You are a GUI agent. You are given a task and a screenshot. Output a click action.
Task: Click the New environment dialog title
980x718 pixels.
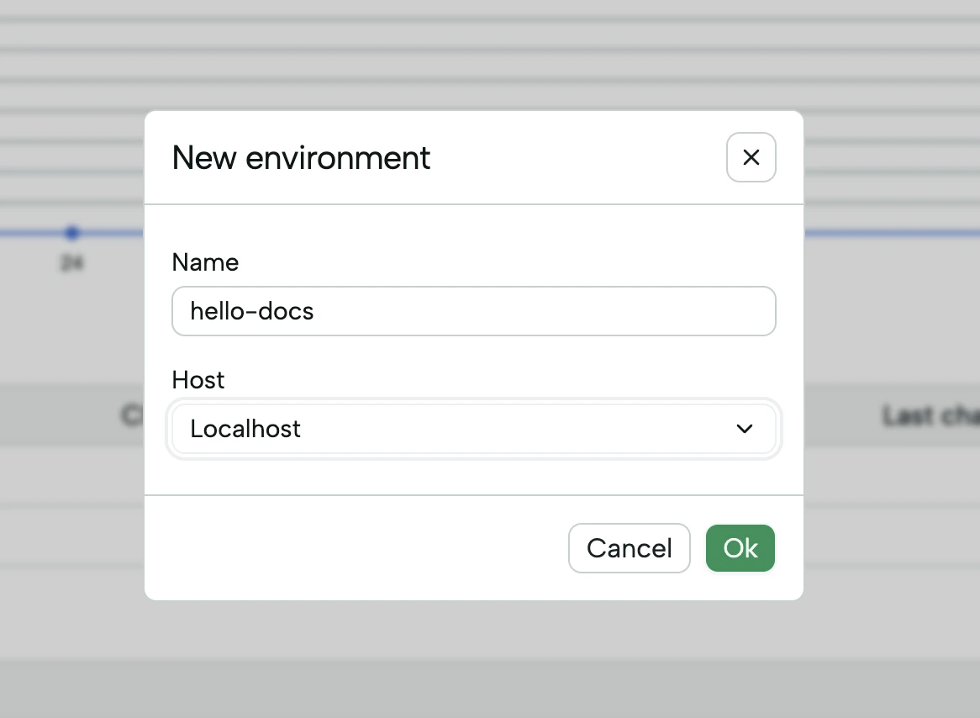click(x=301, y=158)
